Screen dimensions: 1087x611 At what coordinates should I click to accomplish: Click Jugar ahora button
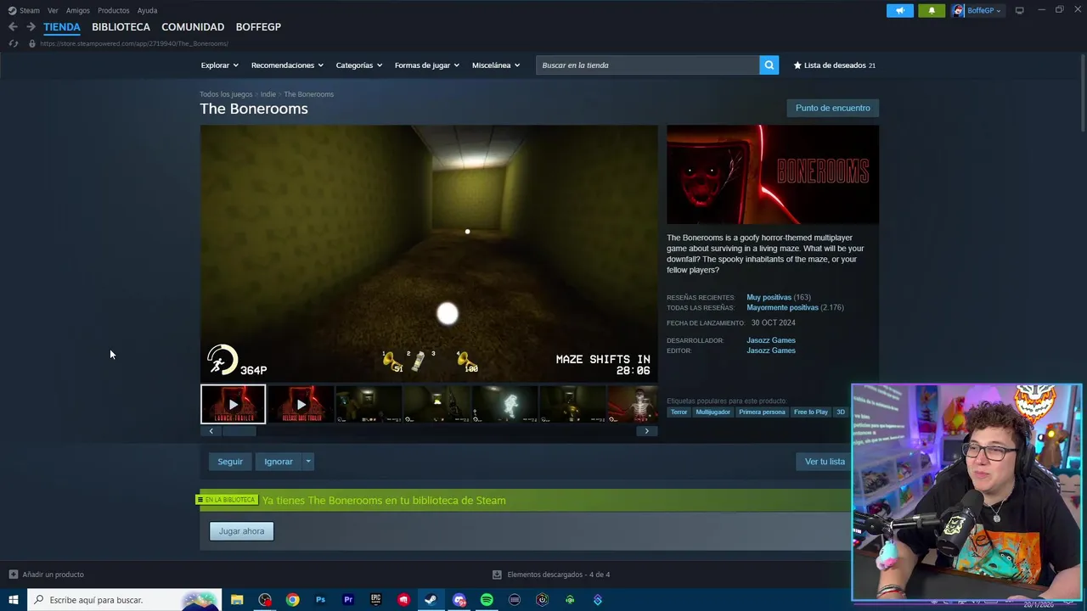pyautogui.click(x=241, y=531)
